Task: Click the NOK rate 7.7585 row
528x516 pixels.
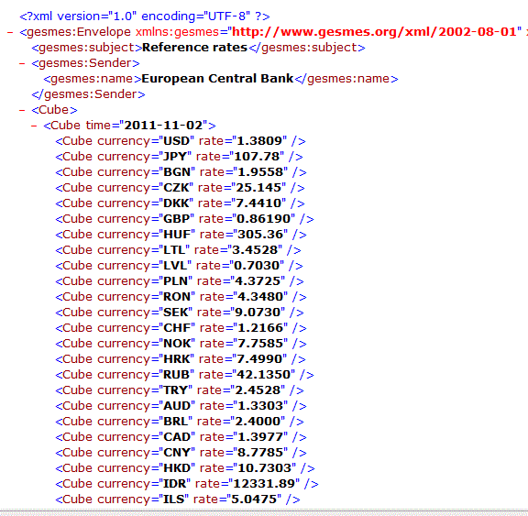Action: point(181,344)
